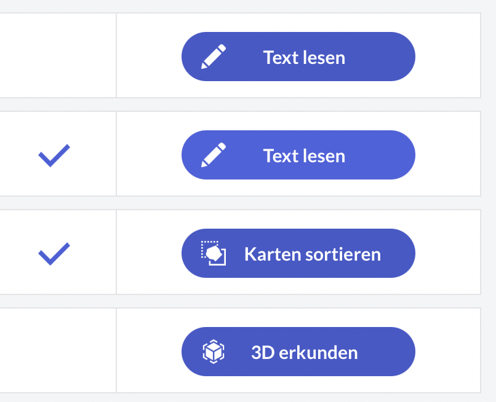Click the 3D cube icon in 3D erkunden
Image resolution: width=496 pixels, height=402 pixels.
214,352
